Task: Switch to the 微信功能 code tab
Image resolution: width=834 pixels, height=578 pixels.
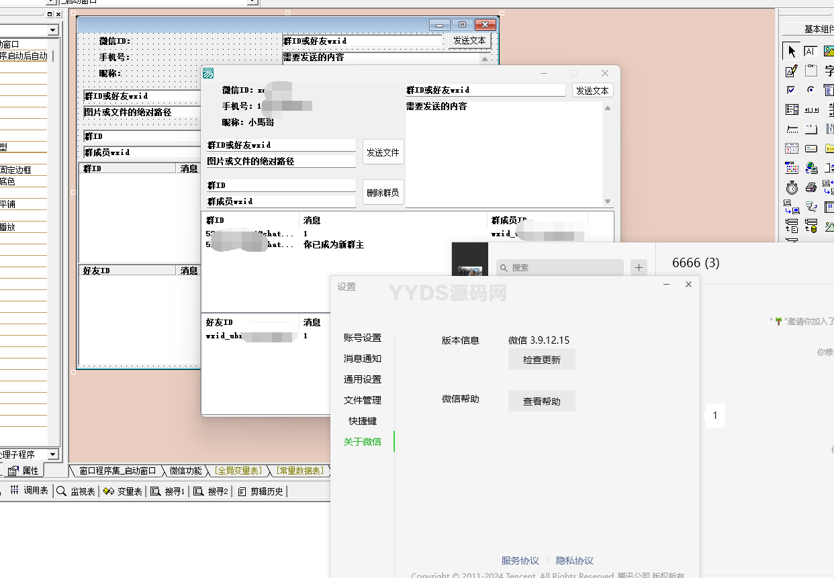Action: (x=185, y=471)
